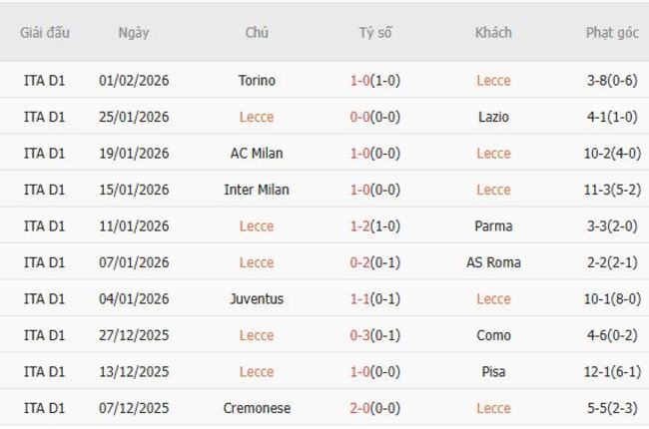
Task: Open the Como away team link
Action: pos(493,335)
